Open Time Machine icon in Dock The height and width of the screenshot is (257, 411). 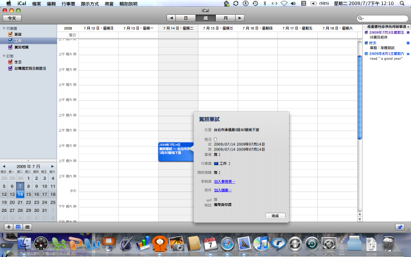pos(312,244)
